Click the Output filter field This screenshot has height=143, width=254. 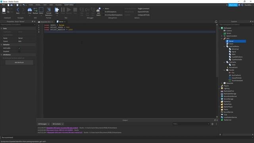[191, 124]
